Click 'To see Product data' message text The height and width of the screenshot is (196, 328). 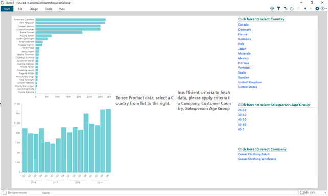[x=145, y=101]
